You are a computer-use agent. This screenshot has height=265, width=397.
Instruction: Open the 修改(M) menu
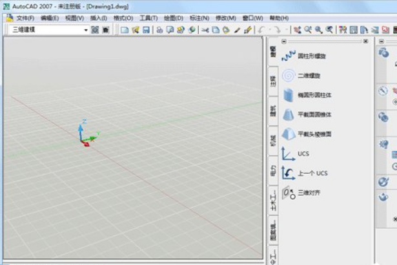[x=225, y=18]
